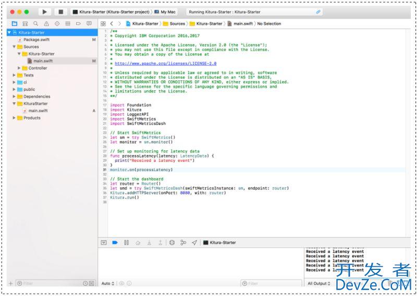
Task: Click the import SwiftMetricsDash line
Action: coord(138,123)
